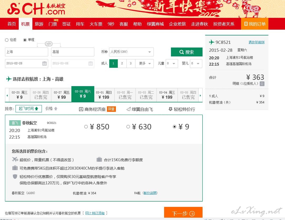Screen dimensions: 285x220
Task: Click the 上海 departure city field
Action: pyautogui.click(x=27, y=52)
